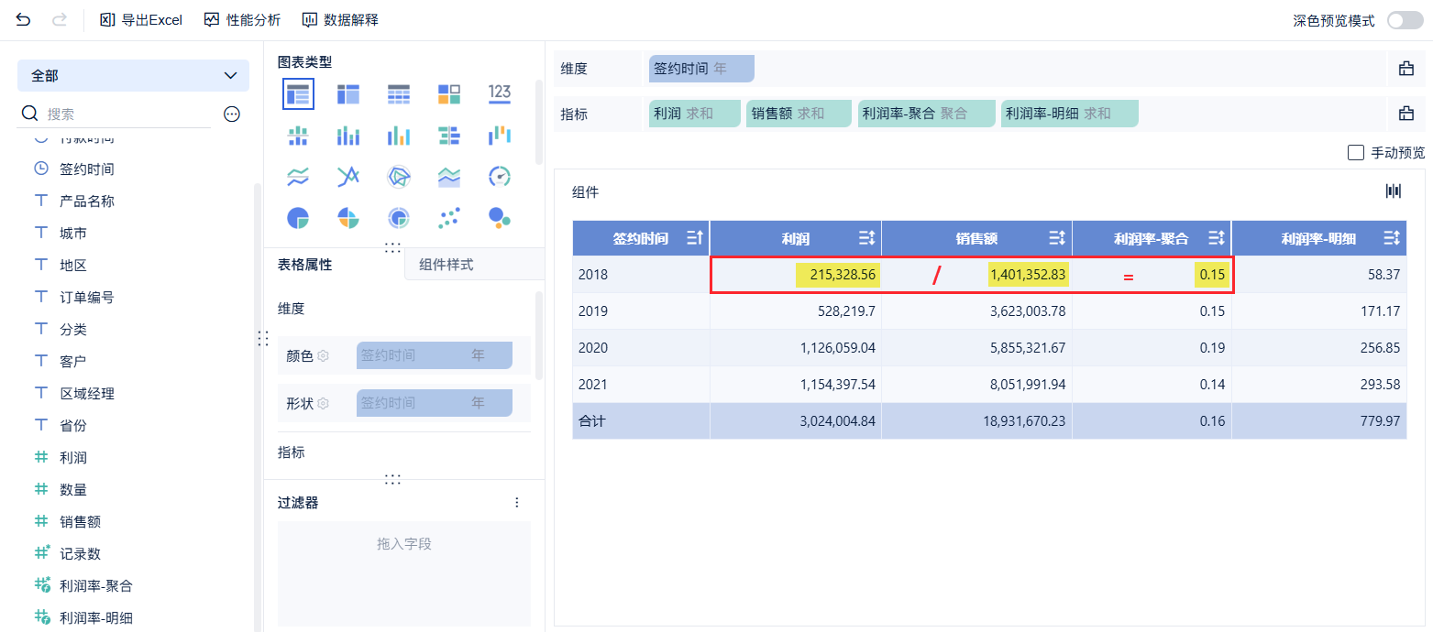Image resolution: width=1433 pixels, height=632 pixels.
Task: Switch to the 组件样式 tab
Action: pos(446,265)
